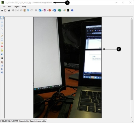Select the Speech bubble tool
This screenshot has height=123, width=134.
click(x=2, y=43)
